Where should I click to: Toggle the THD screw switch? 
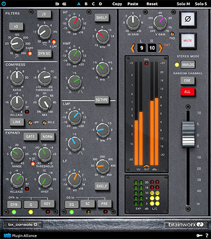click(x=172, y=34)
